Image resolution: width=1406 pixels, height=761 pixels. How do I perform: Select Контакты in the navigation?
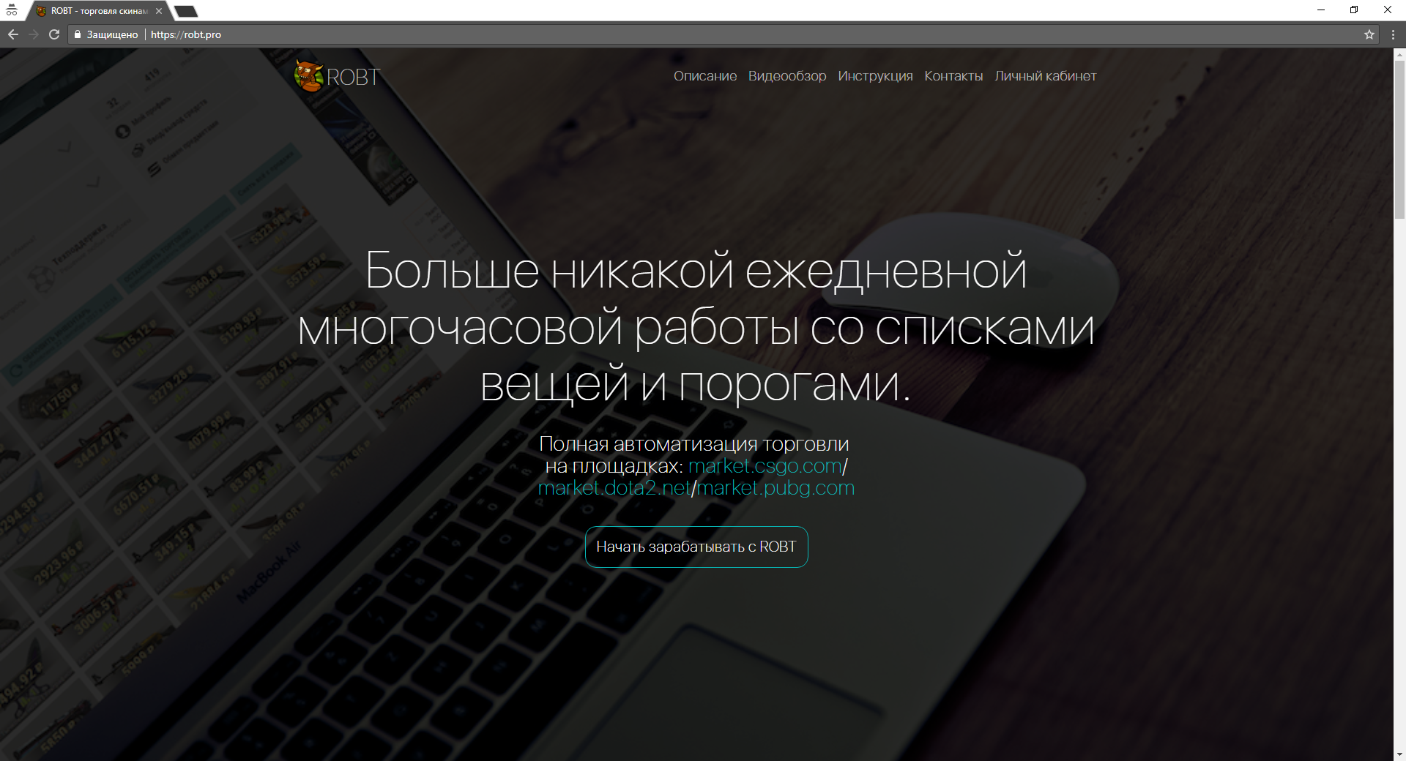[x=953, y=76]
